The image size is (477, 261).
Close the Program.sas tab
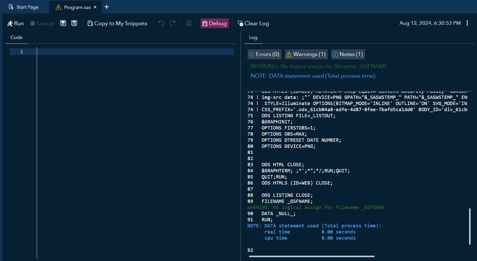pyautogui.click(x=95, y=7)
